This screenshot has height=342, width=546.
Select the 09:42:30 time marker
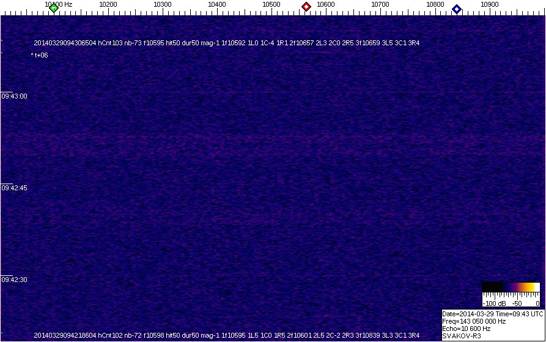(14, 280)
